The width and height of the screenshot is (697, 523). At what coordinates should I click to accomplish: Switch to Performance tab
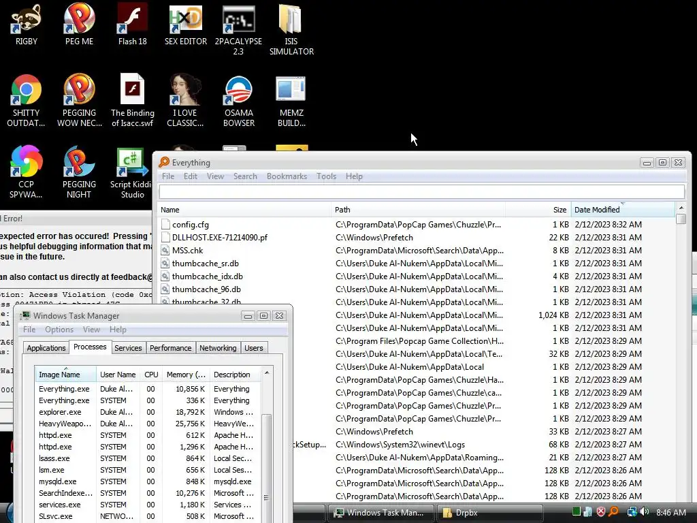[171, 348]
